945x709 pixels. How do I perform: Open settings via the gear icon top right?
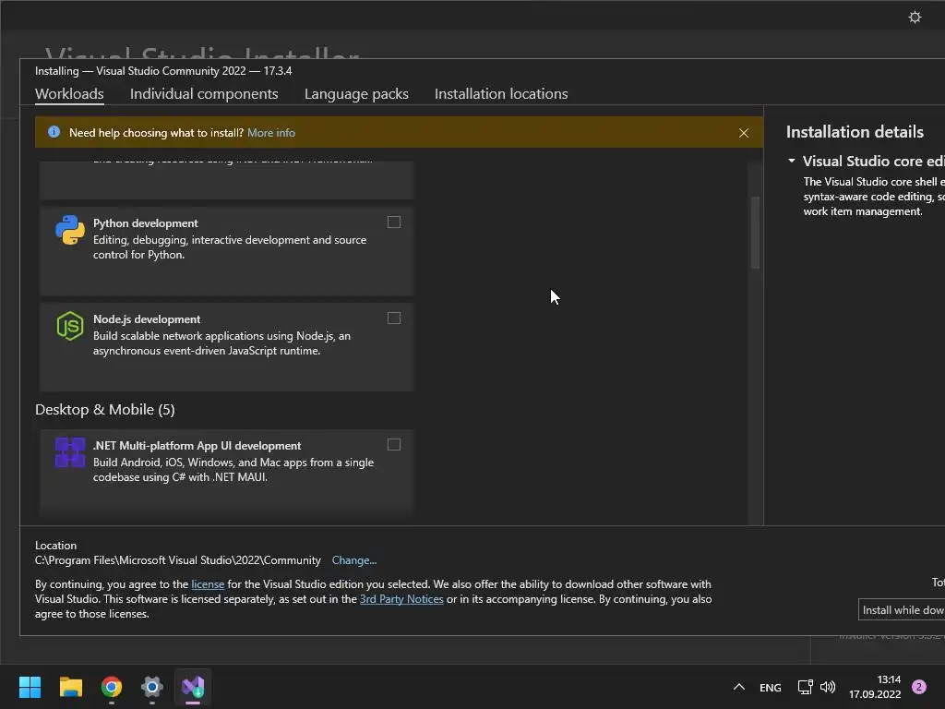(915, 17)
